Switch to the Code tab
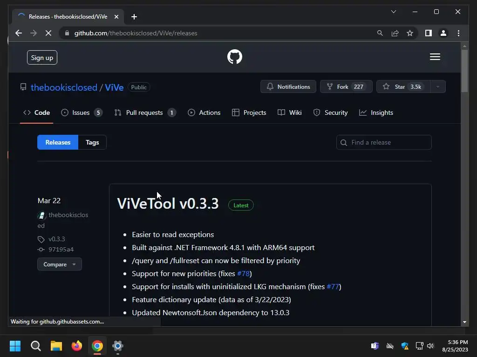 point(36,112)
